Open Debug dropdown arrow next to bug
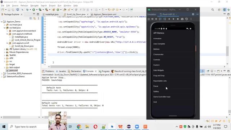The height and width of the screenshot is (130, 231). 30,10
